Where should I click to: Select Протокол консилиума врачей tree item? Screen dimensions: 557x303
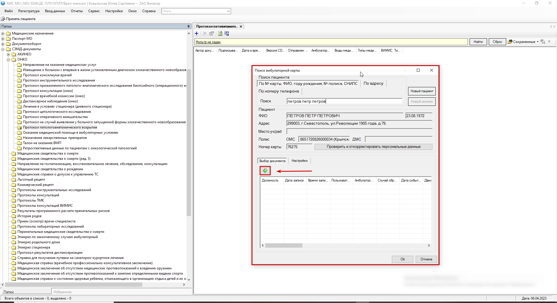tap(47, 75)
